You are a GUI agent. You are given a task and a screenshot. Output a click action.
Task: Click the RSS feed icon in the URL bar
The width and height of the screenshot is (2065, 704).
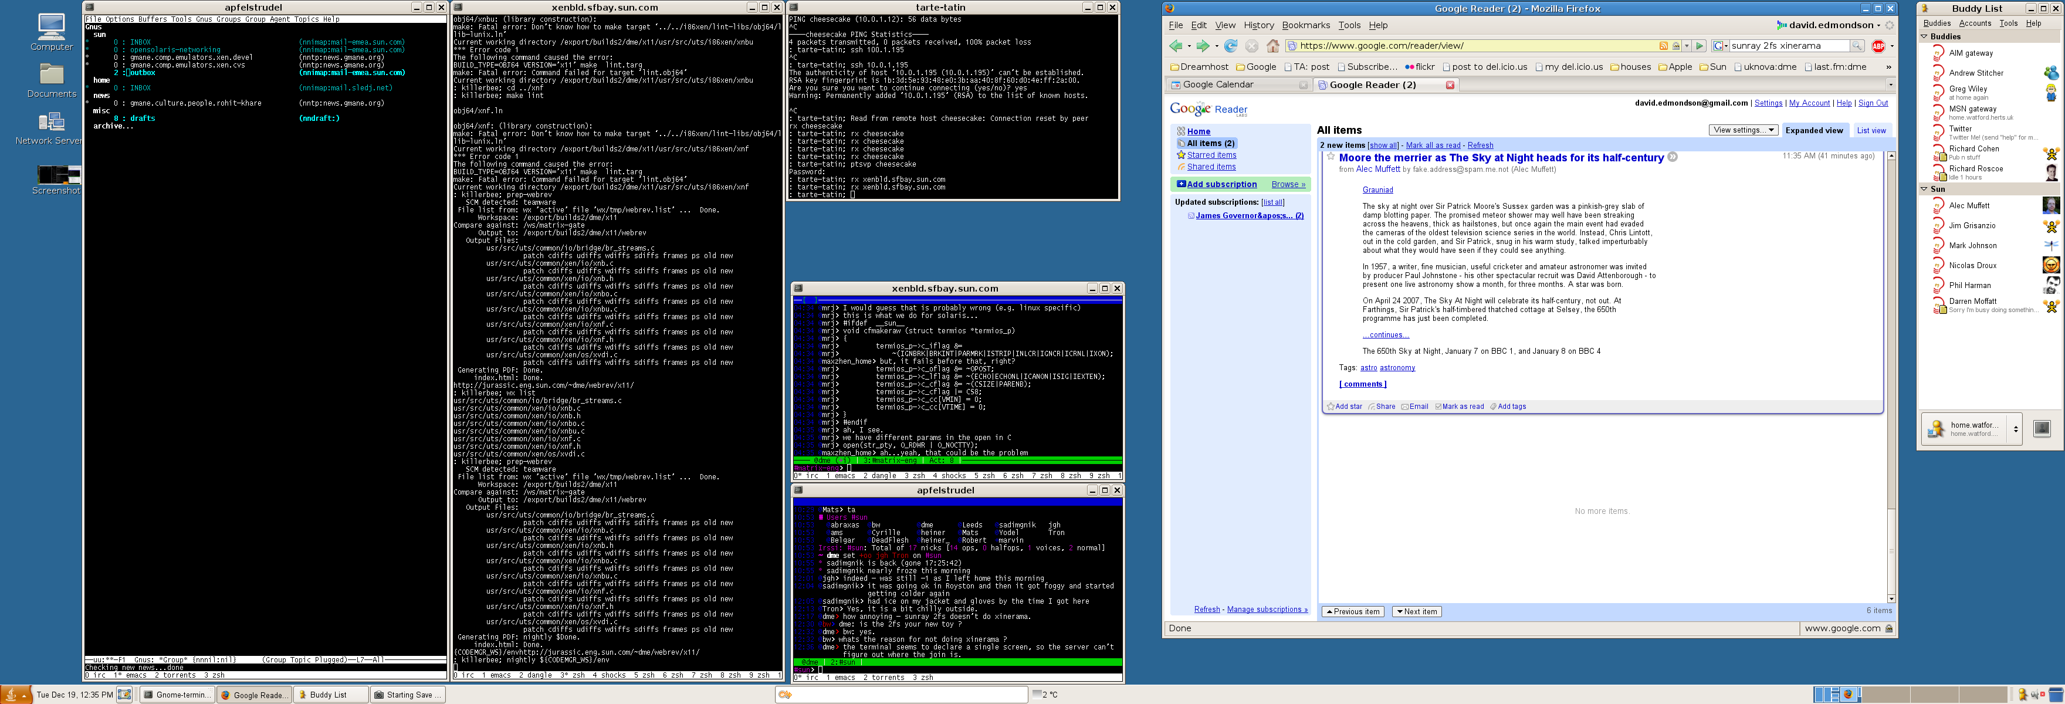(x=1663, y=46)
